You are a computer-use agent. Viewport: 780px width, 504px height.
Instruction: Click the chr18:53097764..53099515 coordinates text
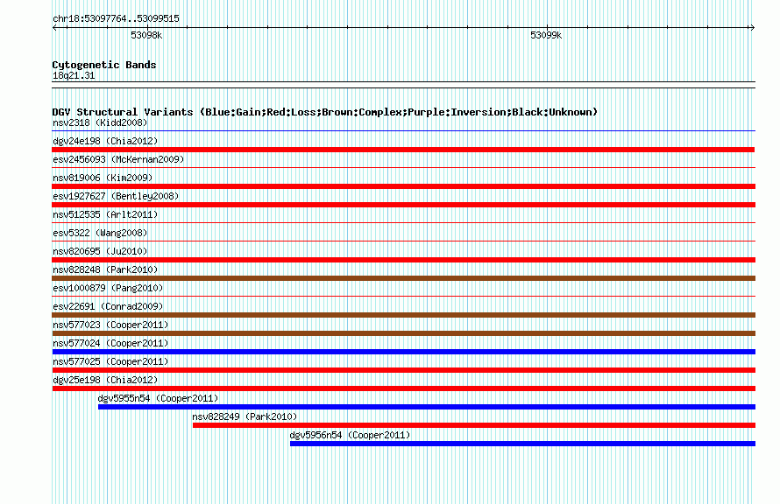point(116,19)
